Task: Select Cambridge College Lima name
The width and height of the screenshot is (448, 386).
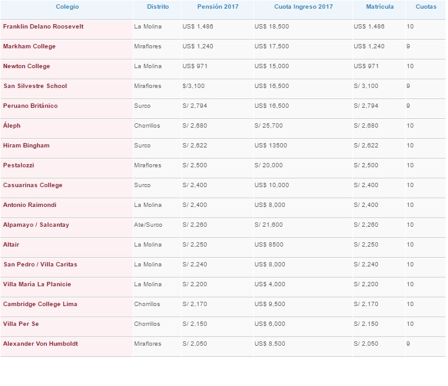Action: pyautogui.click(x=40, y=304)
